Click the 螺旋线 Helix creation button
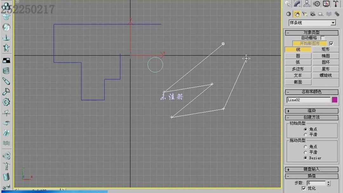This screenshot has width=343, height=193. pos(326,75)
